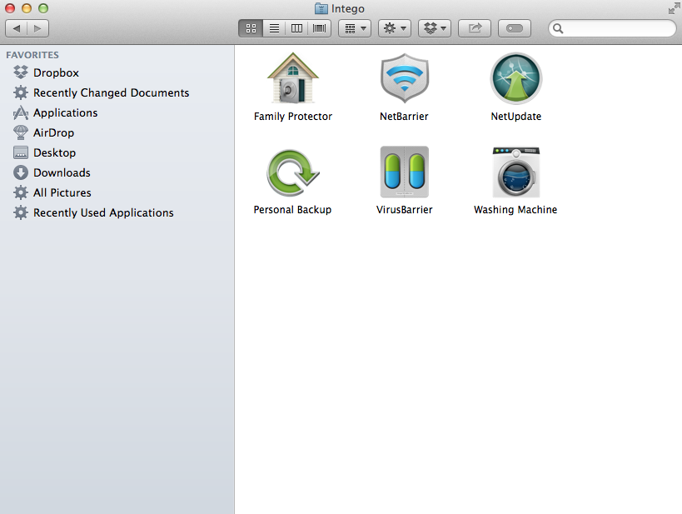Click the Edit Tags toolbar button
Image resolution: width=682 pixels, height=514 pixels.
[515, 28]
